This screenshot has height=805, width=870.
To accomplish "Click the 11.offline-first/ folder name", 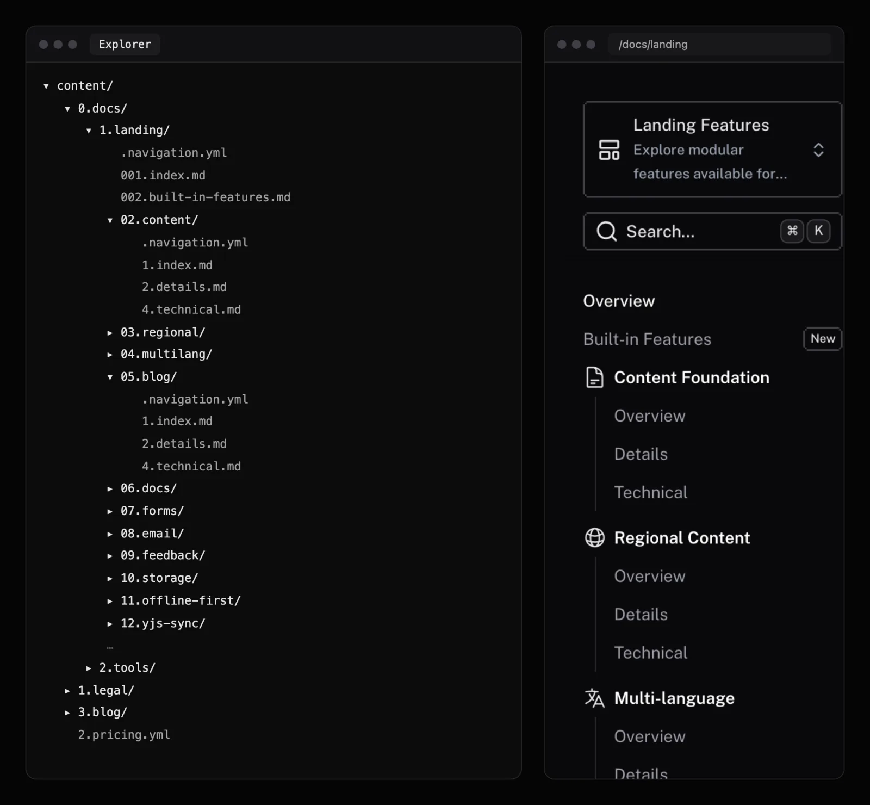I will click(181, 601).
